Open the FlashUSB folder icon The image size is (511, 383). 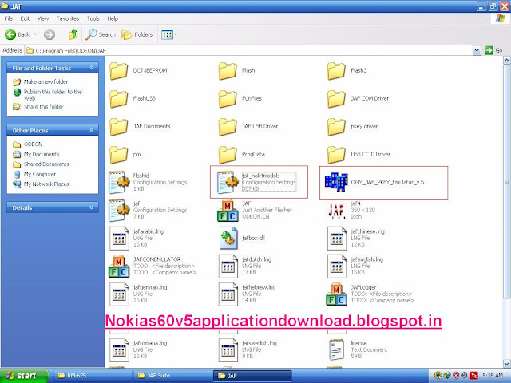point(118,99)
